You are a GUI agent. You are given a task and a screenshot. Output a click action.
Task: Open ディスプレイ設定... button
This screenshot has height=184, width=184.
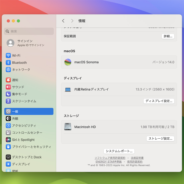[159, 101]
